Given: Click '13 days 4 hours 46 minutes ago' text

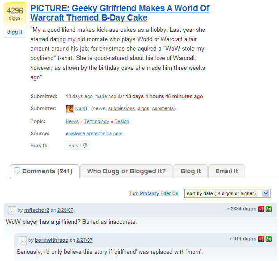Looking at the screenshot, I should (164, 96).
